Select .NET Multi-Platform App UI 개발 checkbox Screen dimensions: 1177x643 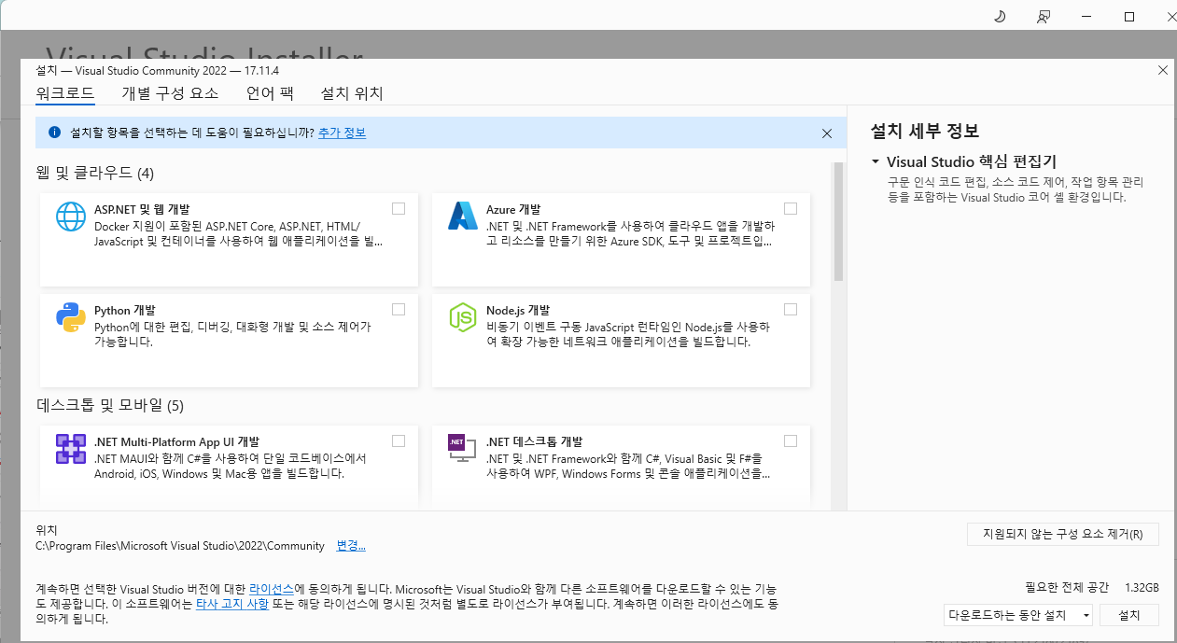399,440
